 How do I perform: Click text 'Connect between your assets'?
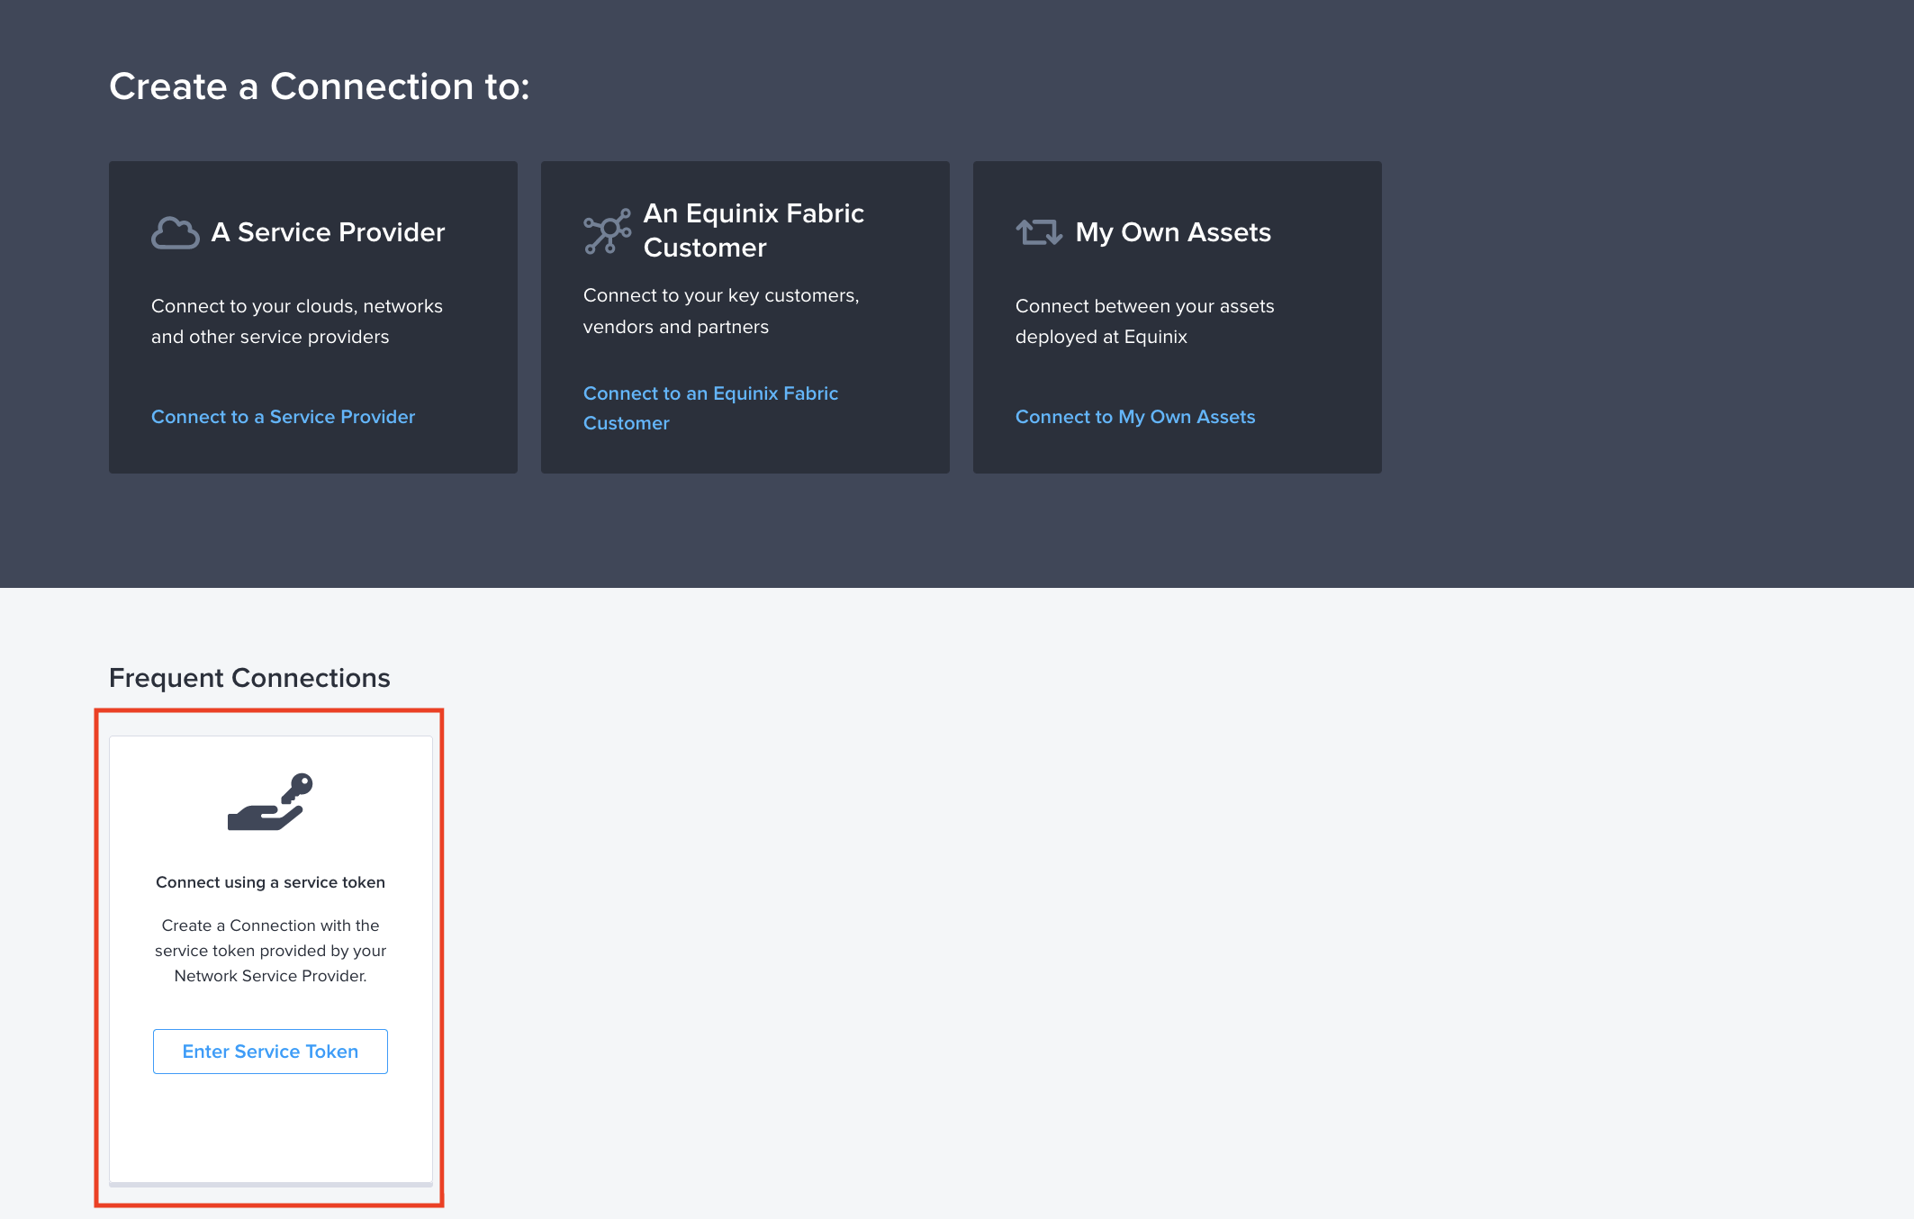pos(1144,306)
